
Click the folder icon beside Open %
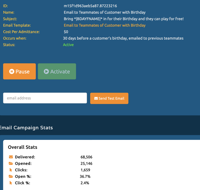pyautogui.click(x=11, y=176)
